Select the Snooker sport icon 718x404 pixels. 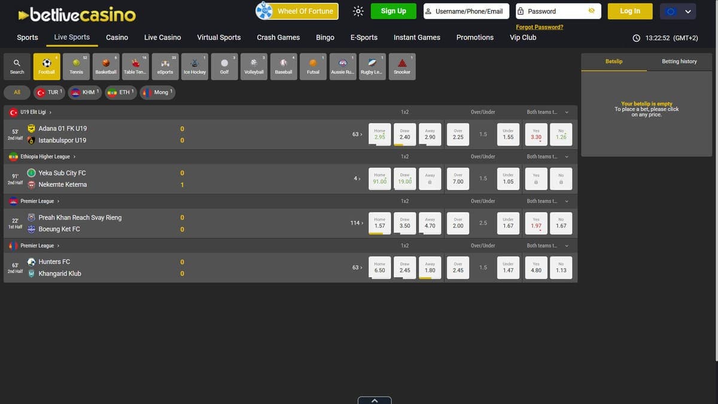click(402, 66)
